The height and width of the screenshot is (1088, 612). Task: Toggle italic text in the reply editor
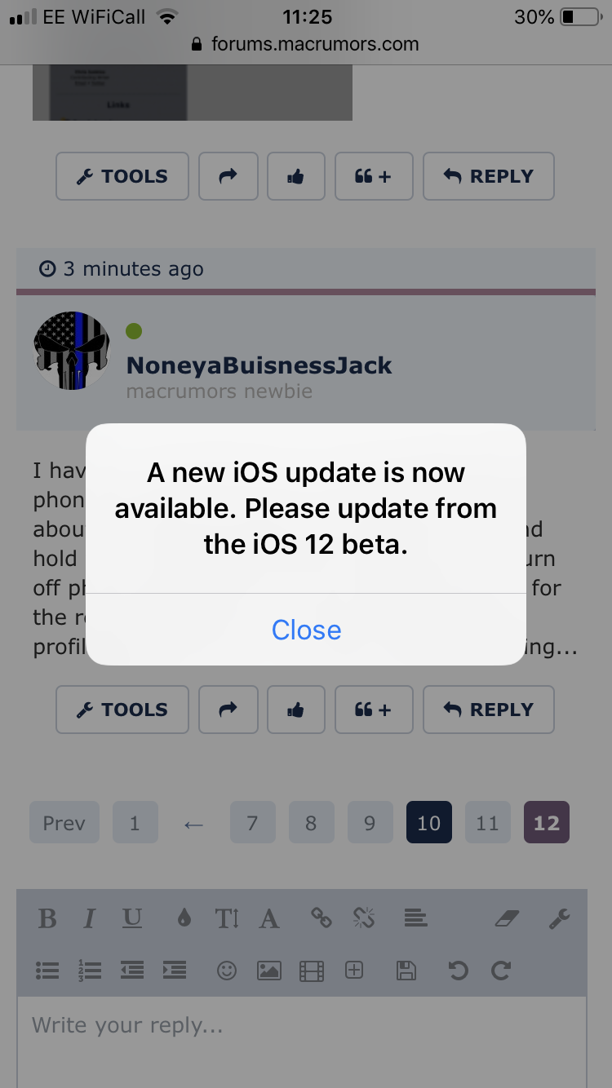tap(89, 919)
